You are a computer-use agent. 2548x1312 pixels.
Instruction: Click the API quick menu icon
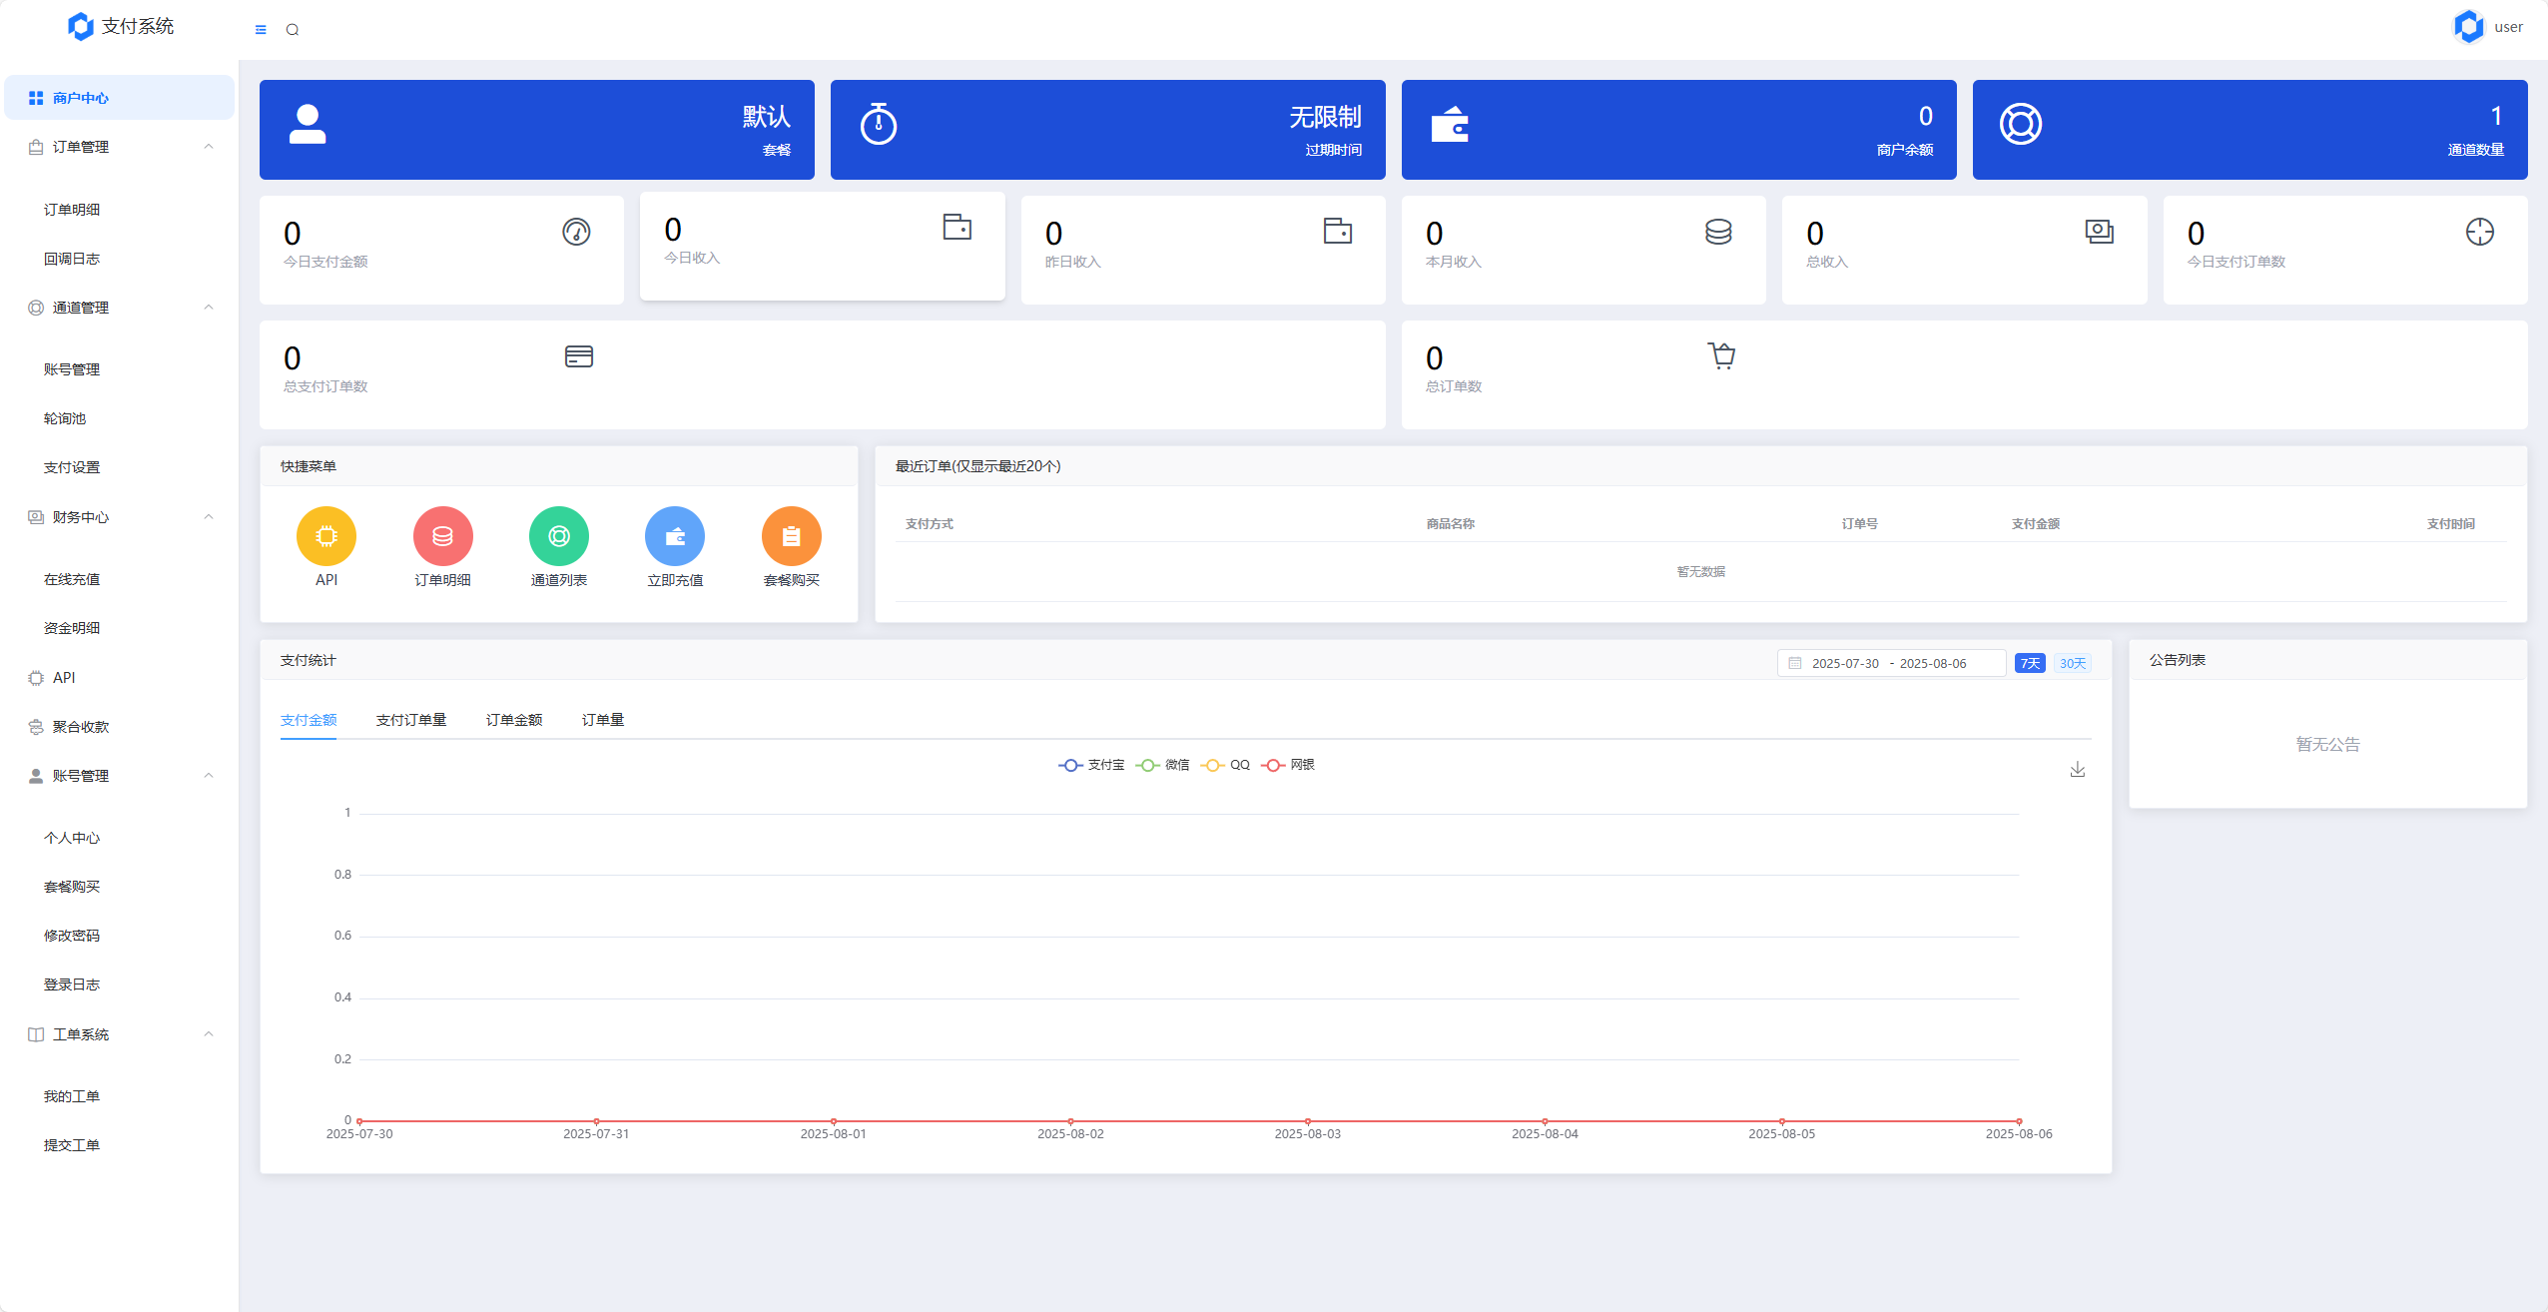pyautogui.click(x=326, y=536)
